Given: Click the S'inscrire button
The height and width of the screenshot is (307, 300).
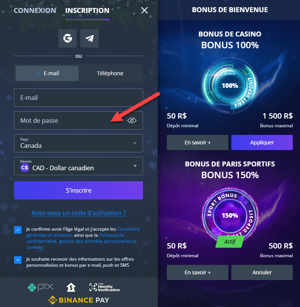Looking at the screenshot, I should (79, 190).
